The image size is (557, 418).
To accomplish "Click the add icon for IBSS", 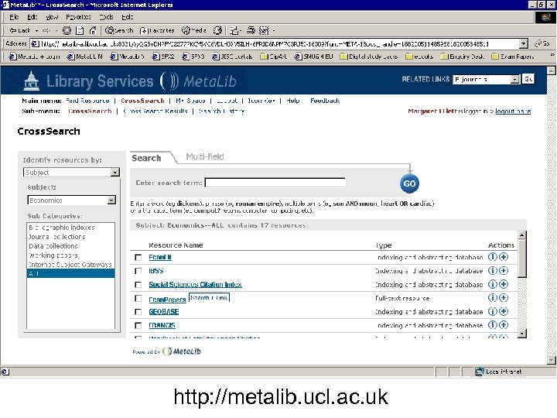I will coord(504,270).
